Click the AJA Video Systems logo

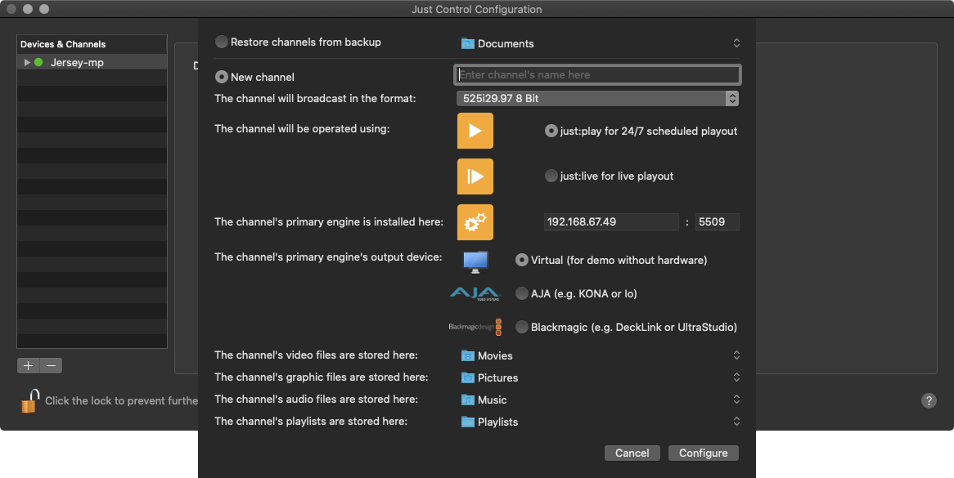(x=475, y=294)
